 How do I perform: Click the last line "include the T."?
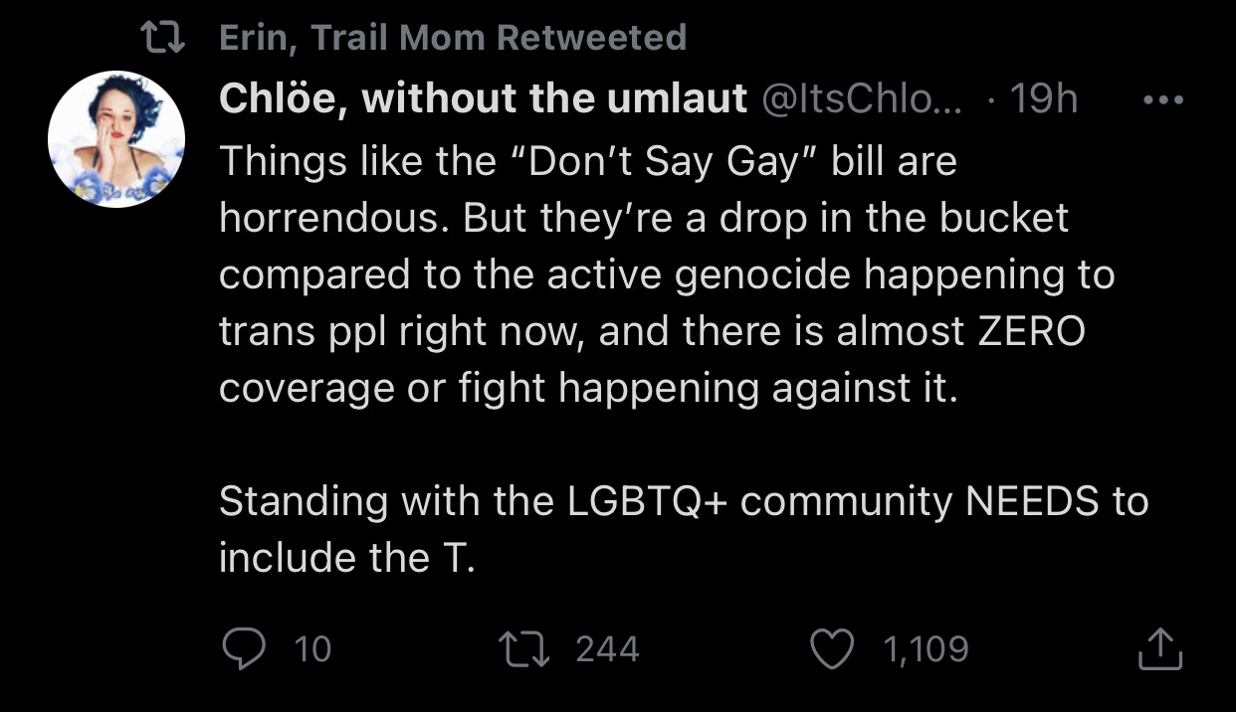click(346, 558)
